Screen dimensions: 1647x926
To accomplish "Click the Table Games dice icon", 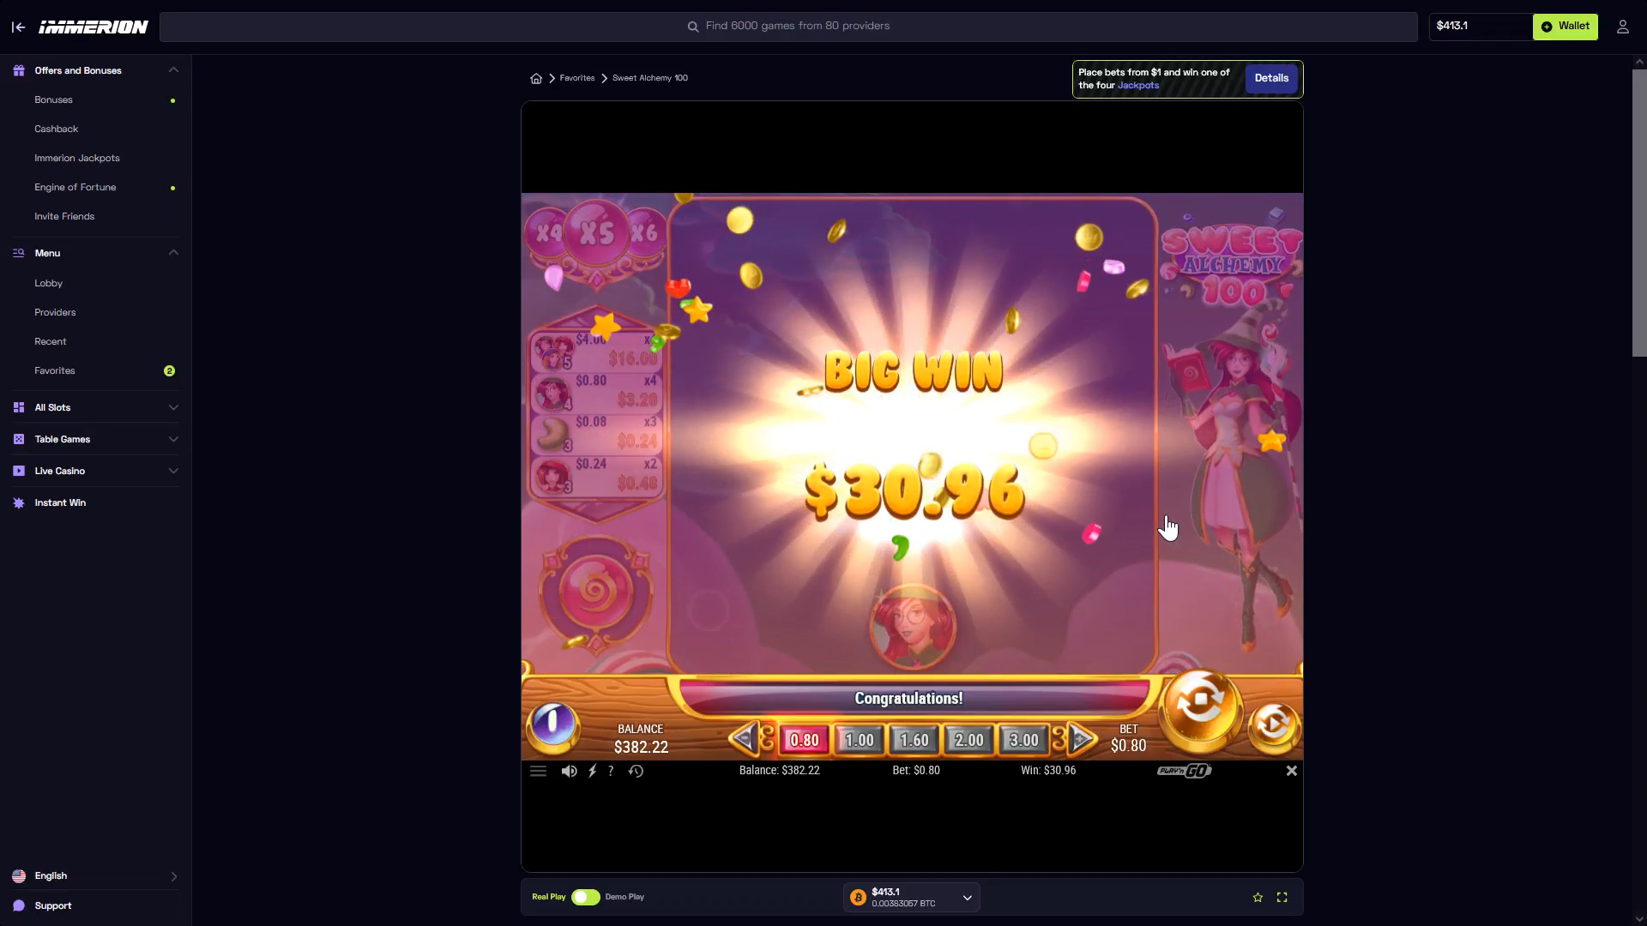I will [19, 439].
